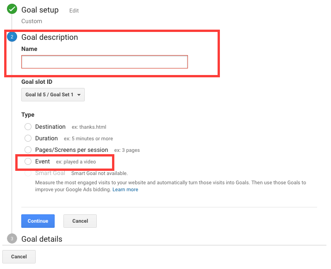Click the Goal slot ID dropdown arrow
The width and height of the screenshot is (331, 269).
pos(79,95)
